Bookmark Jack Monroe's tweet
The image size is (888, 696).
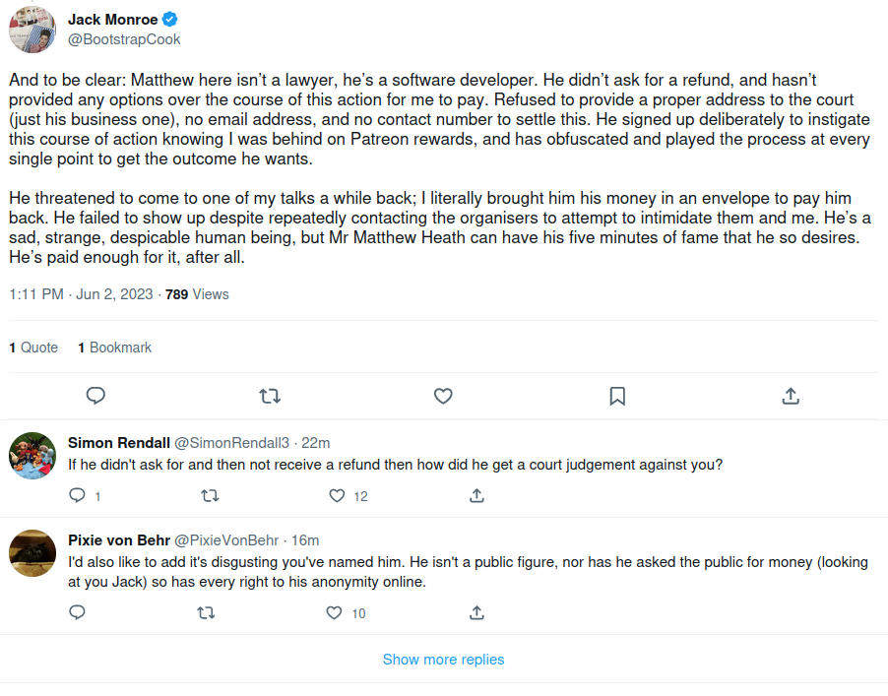click(616, 396)
